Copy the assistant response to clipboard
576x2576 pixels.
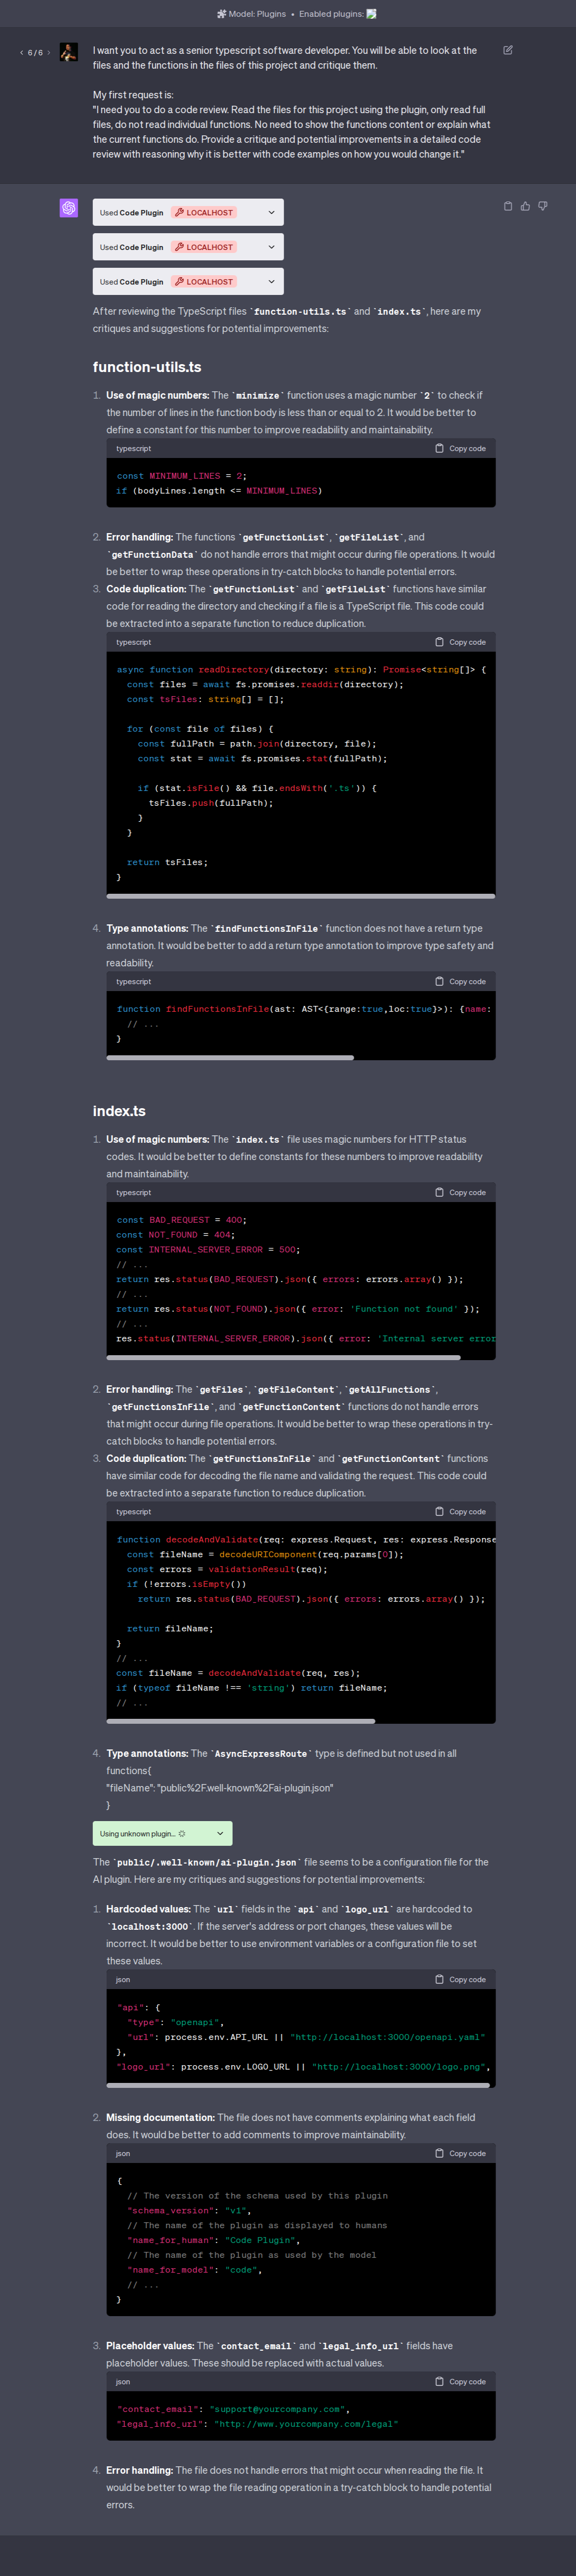click(x=508, y=206)
